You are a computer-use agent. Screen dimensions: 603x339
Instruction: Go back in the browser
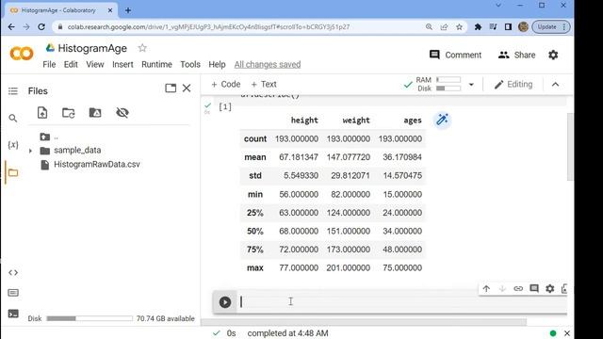coord(11,27)
